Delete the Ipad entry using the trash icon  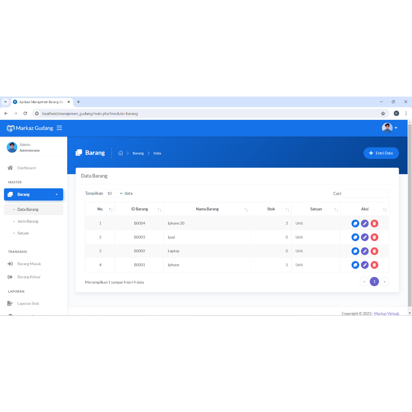pyautogui.click(x=374, y=237)
